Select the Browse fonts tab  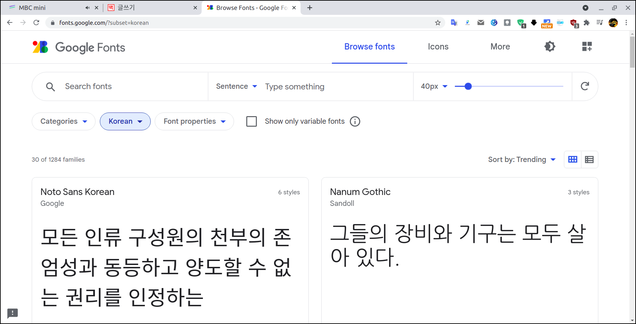point(370,47)
